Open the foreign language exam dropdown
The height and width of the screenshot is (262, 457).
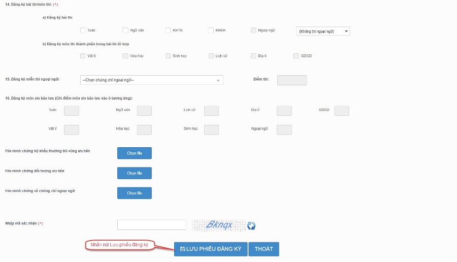(323, 31)
